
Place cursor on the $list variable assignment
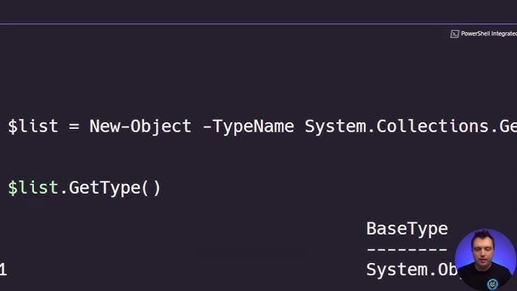33,127
